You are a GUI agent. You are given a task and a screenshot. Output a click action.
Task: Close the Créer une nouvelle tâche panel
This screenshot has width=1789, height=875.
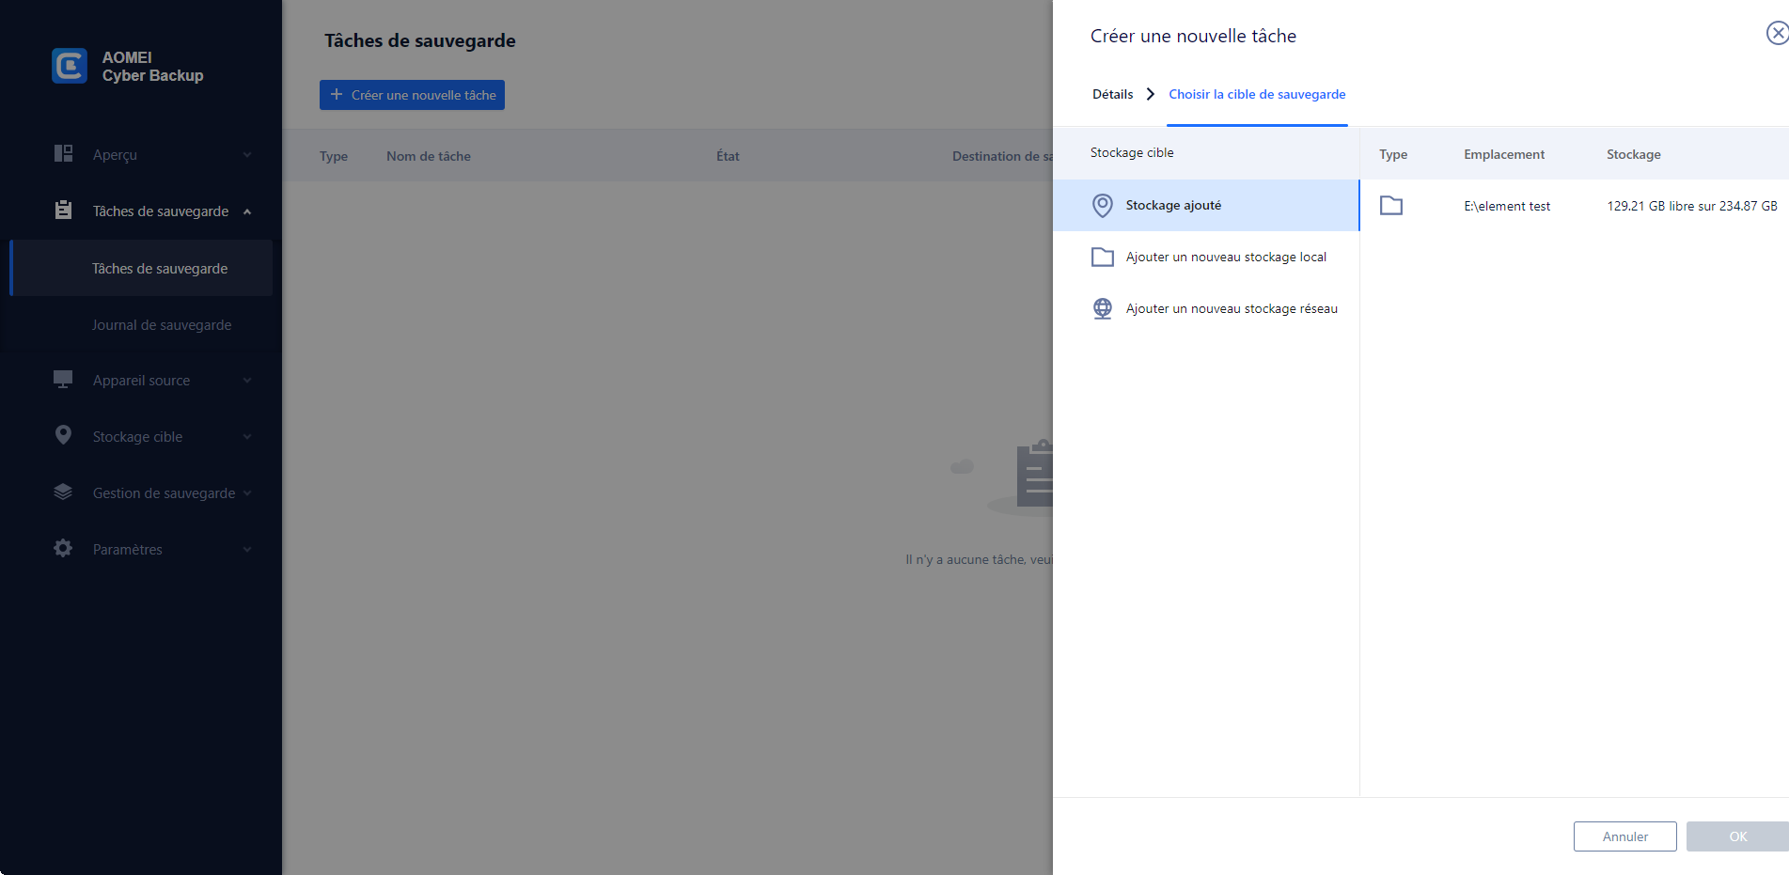(1777, 34)
